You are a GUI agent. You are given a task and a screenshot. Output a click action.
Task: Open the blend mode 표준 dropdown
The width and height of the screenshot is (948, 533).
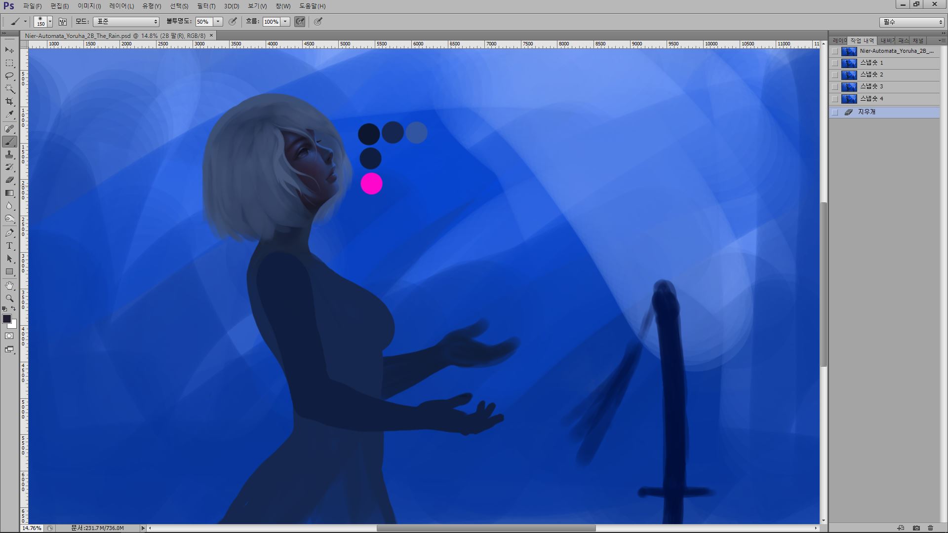click(126, 22)
